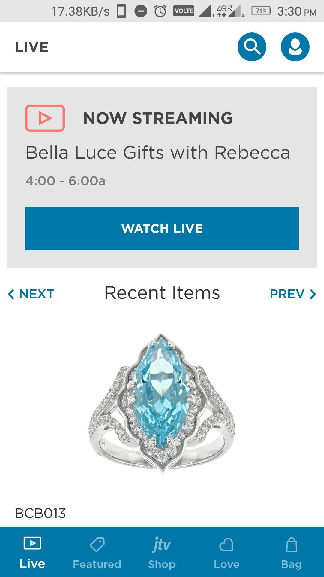Tap the left chevron beside NEXT

(x=11, y=294)
